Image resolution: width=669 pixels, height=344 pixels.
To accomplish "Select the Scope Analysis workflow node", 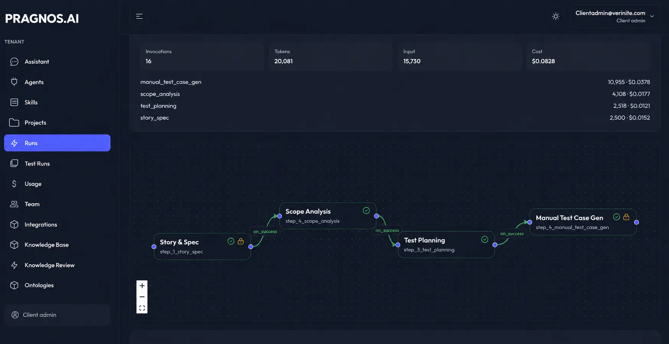I will pyautogui.click(x=328, y=216).
